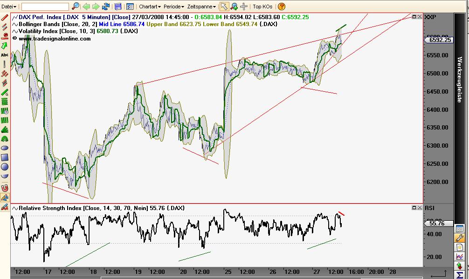This screenshot has width=469, height=279.
Task: Select the delete drawings eraser tool
Action: coord(5,207)
